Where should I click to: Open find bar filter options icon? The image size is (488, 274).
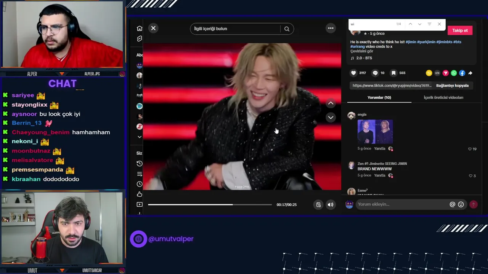(429, 24)
